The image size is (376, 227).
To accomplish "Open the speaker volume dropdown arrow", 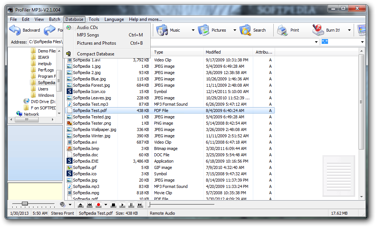I will click(70, 205).
